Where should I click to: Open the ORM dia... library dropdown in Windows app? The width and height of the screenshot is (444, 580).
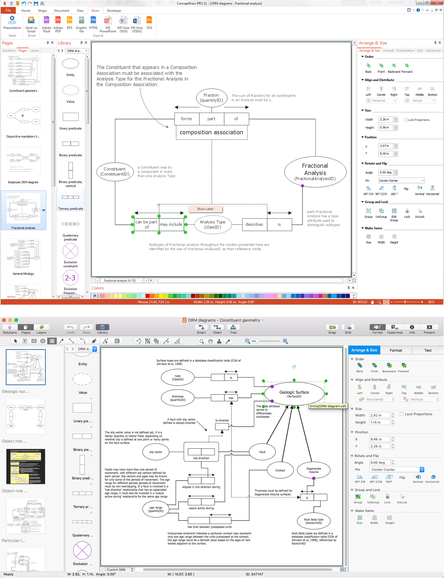(77, 51)
